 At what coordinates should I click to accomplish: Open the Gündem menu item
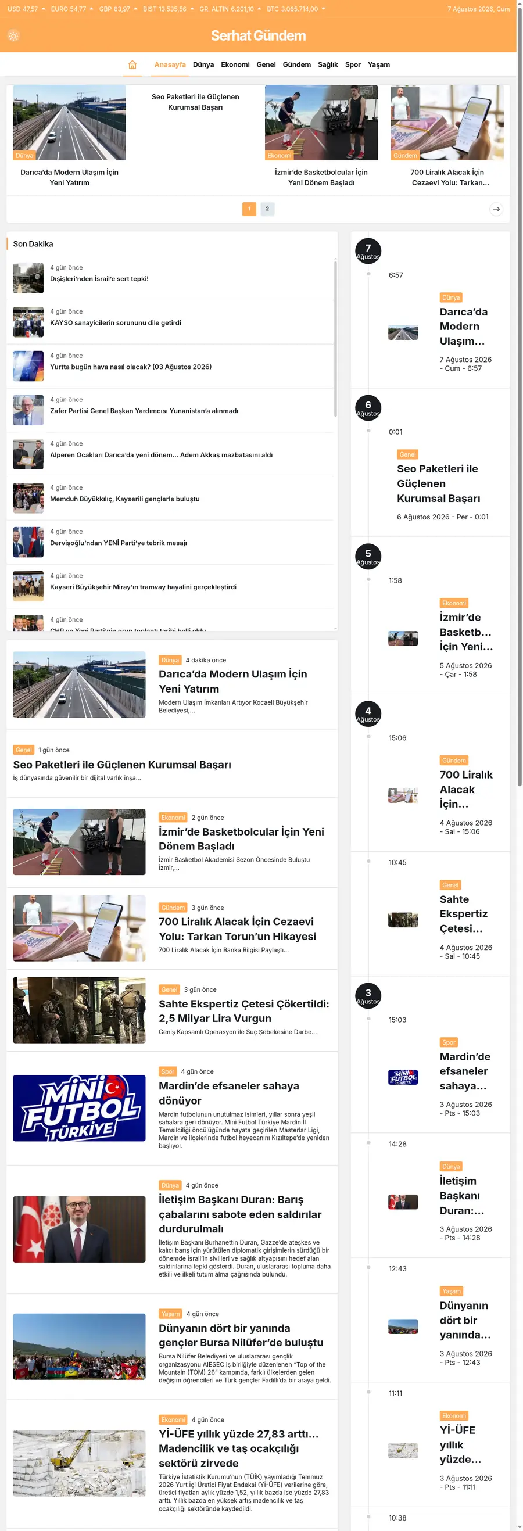pyautogui.click(x=296, y=64)
